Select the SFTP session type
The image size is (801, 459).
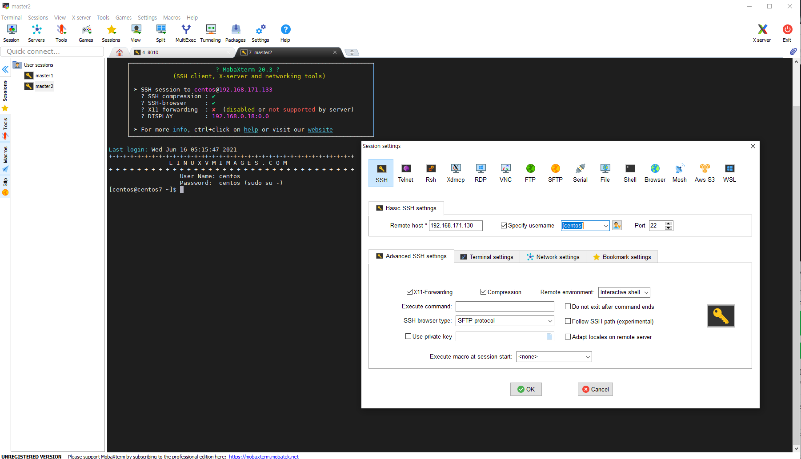coord(555,173)
